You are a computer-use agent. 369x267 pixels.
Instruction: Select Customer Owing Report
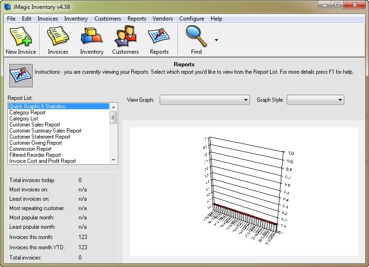[59, 143]
